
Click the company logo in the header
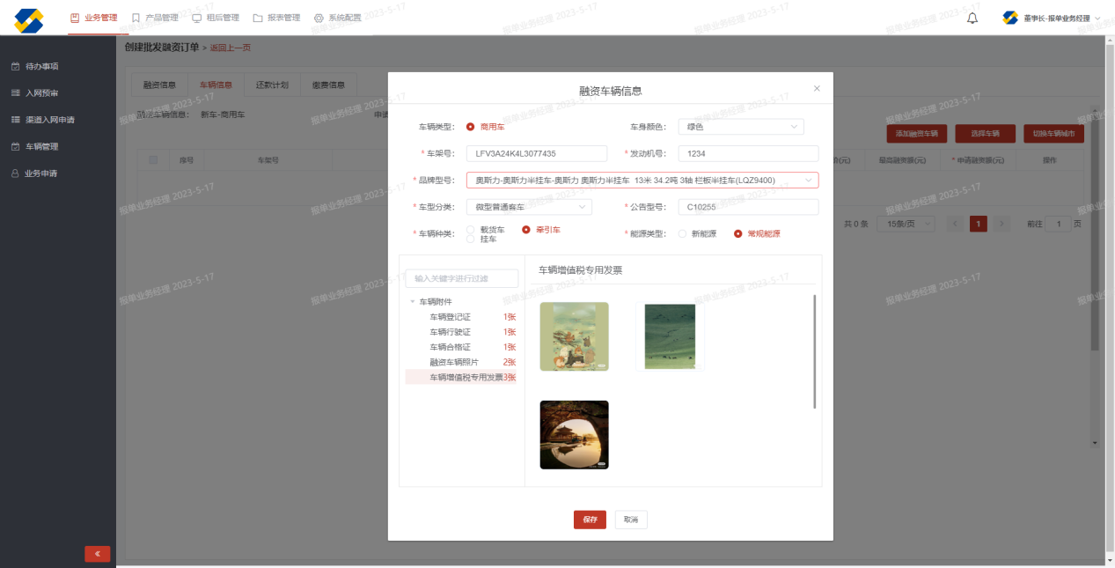pos(29,20)
